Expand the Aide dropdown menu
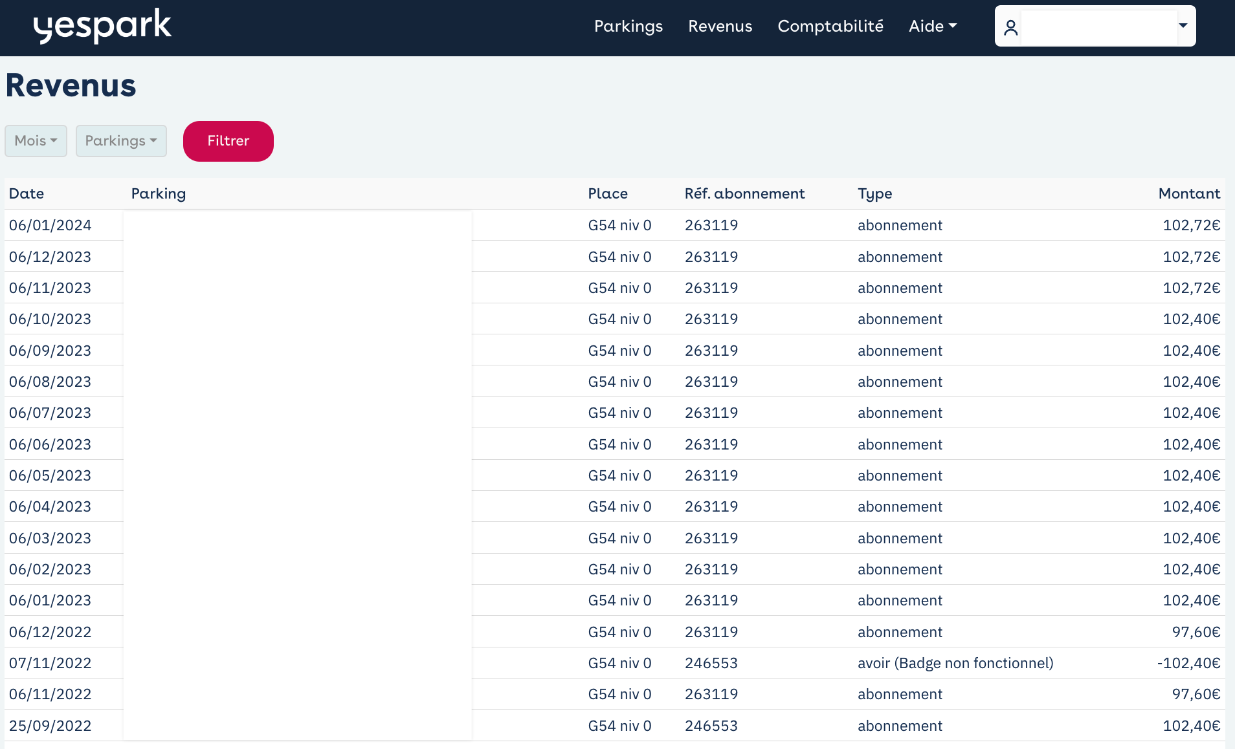 933,26
